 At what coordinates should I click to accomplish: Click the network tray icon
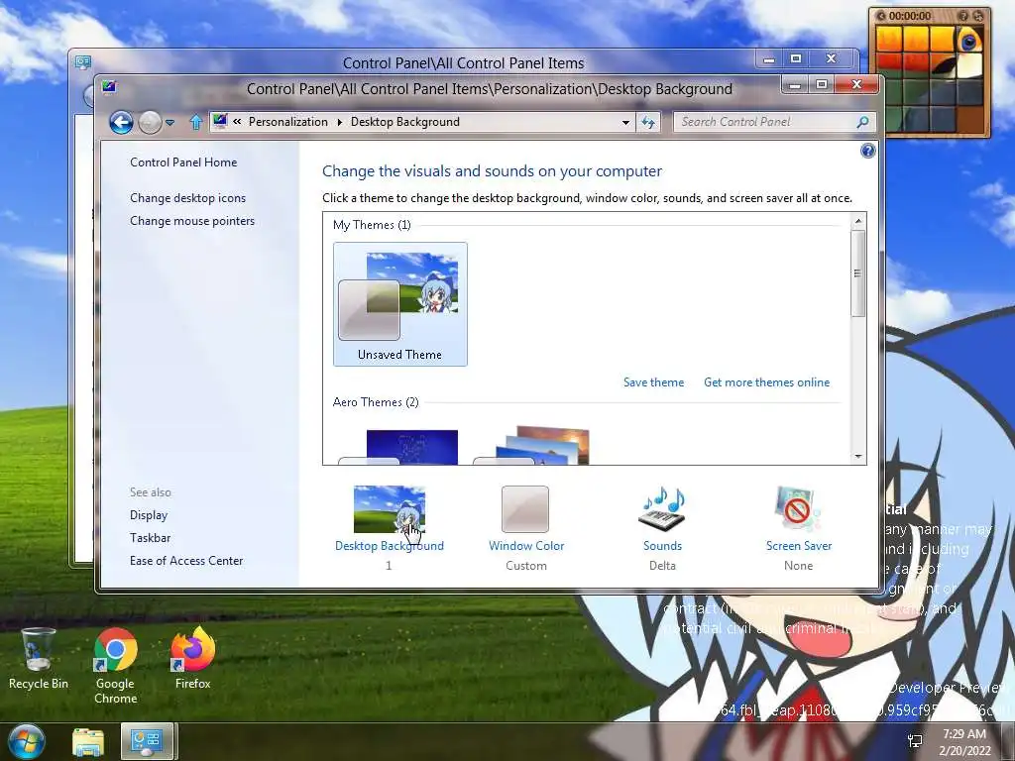click(x=915, y=741)
